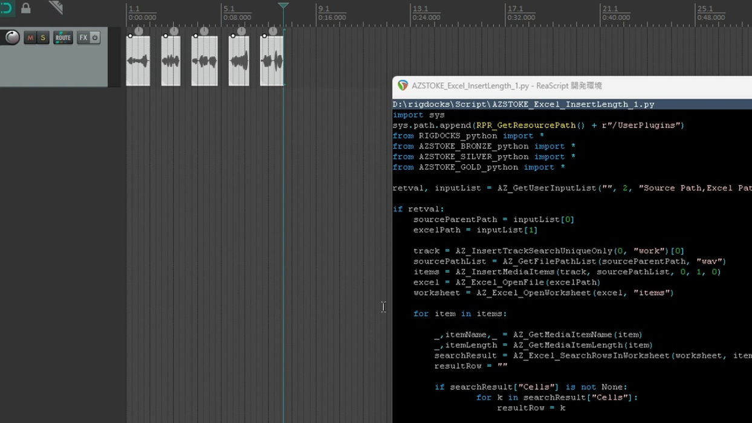This screenshot has height=423, width=752.
Task: Click ruler at measure 9.1
Action: click(324, 9)
